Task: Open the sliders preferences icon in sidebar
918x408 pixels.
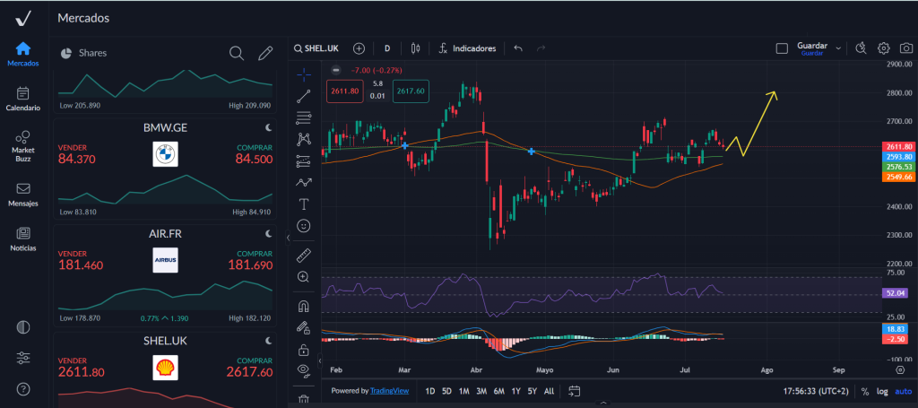Action: pyautogui.click(x=22, y=359)
